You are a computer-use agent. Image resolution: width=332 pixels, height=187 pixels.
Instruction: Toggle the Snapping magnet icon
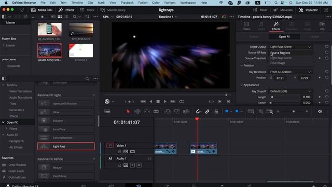pos(198,112)
